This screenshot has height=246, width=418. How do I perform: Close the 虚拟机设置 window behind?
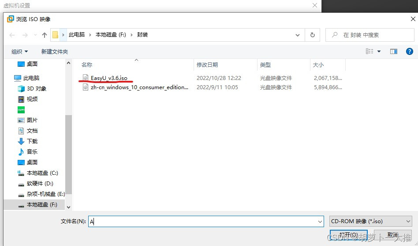314,5
